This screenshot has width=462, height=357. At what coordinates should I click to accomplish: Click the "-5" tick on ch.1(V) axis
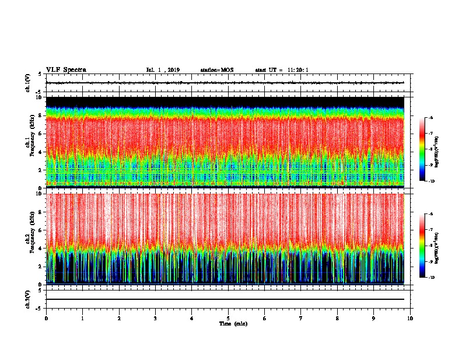coord(39,92)
